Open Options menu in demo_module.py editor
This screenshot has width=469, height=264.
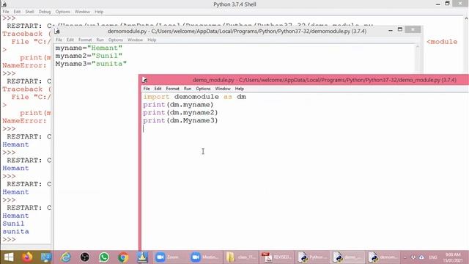203,89
